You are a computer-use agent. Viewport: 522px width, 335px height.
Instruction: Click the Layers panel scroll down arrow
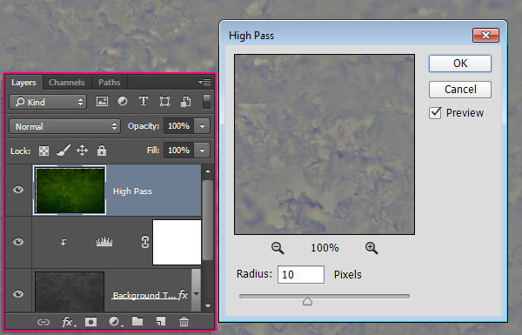point(208,305)
